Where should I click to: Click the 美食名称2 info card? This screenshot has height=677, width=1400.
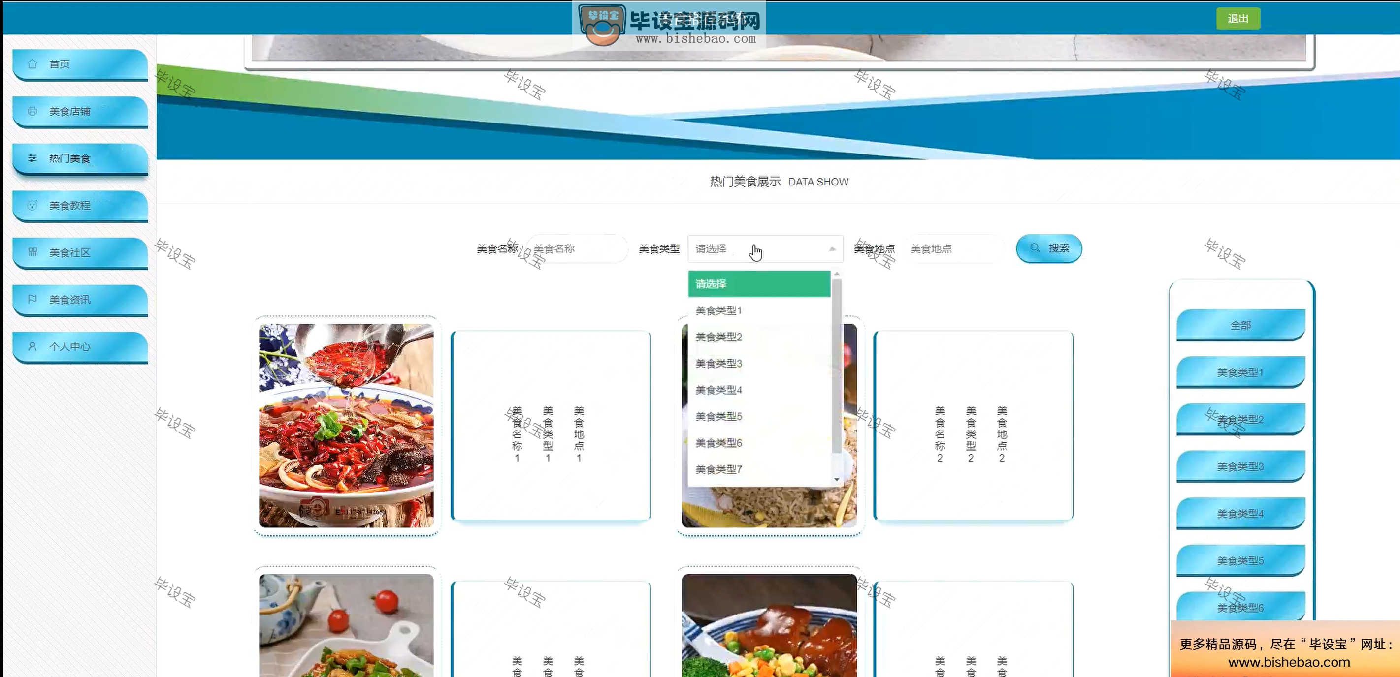tap(974, 426)
